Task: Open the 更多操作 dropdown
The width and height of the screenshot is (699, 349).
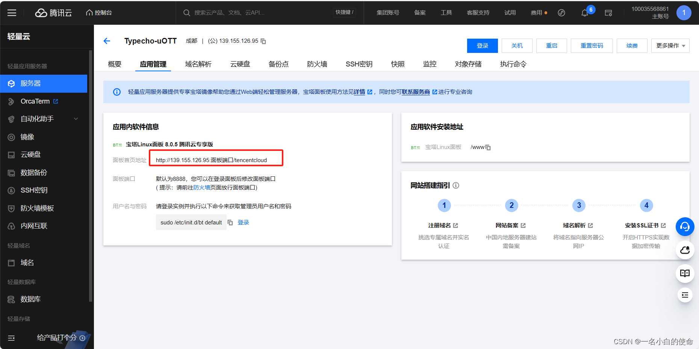Action: 670,46
